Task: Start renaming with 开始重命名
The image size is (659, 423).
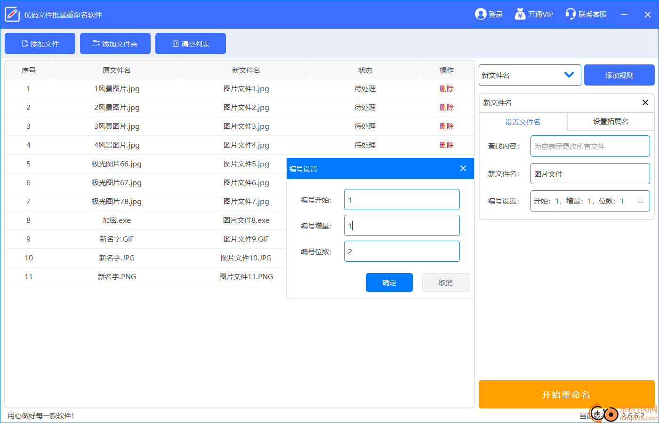Action: tap(567, 394)
